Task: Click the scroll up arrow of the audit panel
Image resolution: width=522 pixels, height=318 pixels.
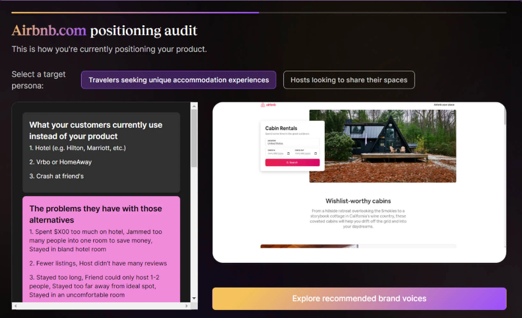Action: click(194, 106)
